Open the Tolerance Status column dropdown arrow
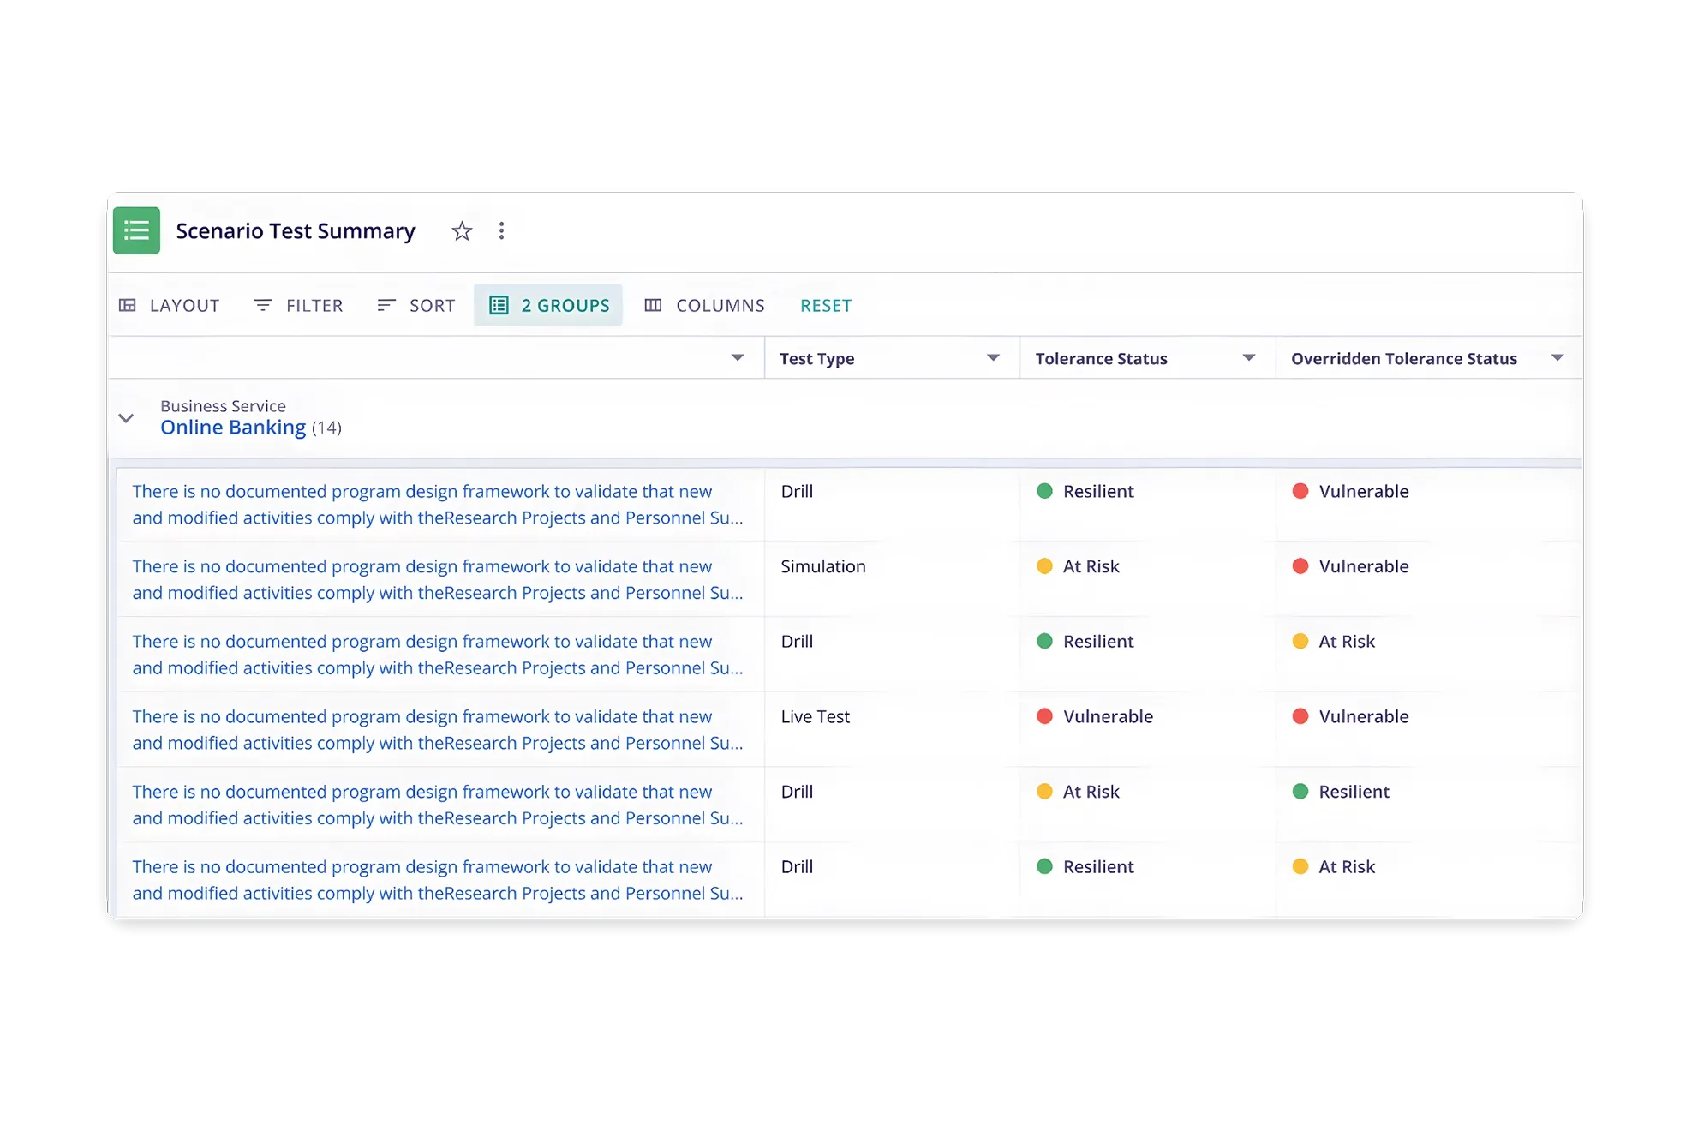Screen dimensions: 1692x1125 [1248, 358]
